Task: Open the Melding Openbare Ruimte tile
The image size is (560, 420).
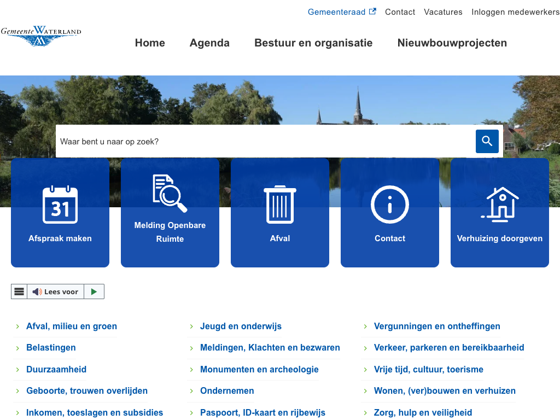Action: click(170, 213)
